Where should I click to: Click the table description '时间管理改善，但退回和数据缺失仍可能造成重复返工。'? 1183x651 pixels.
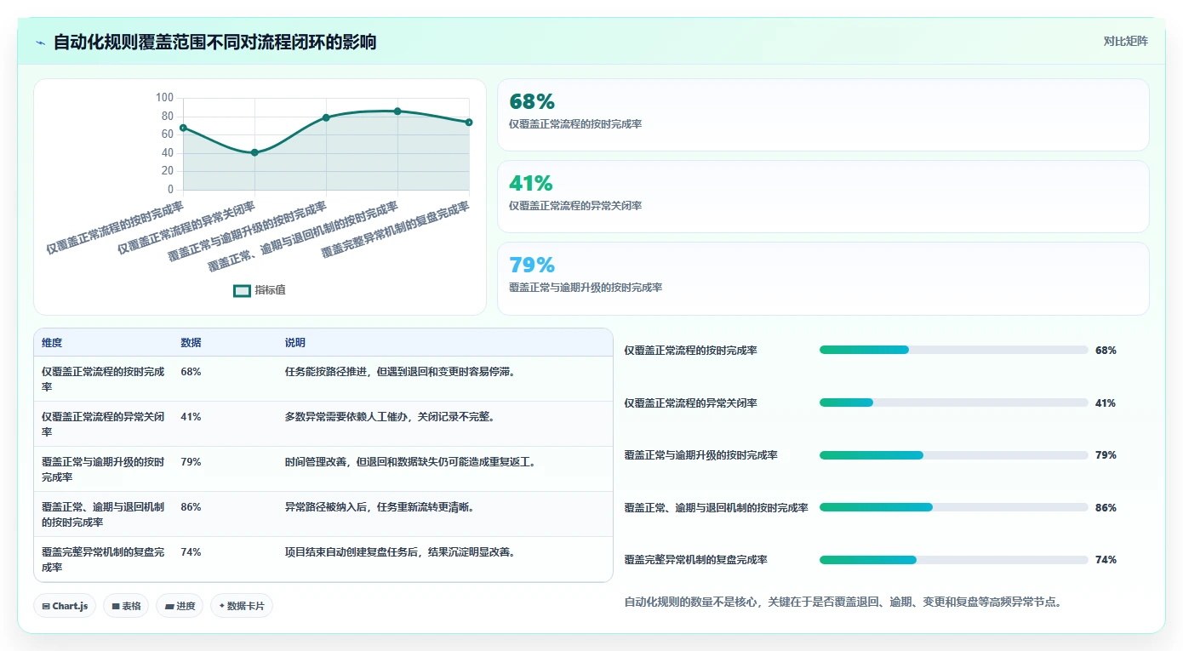point(410,462)
